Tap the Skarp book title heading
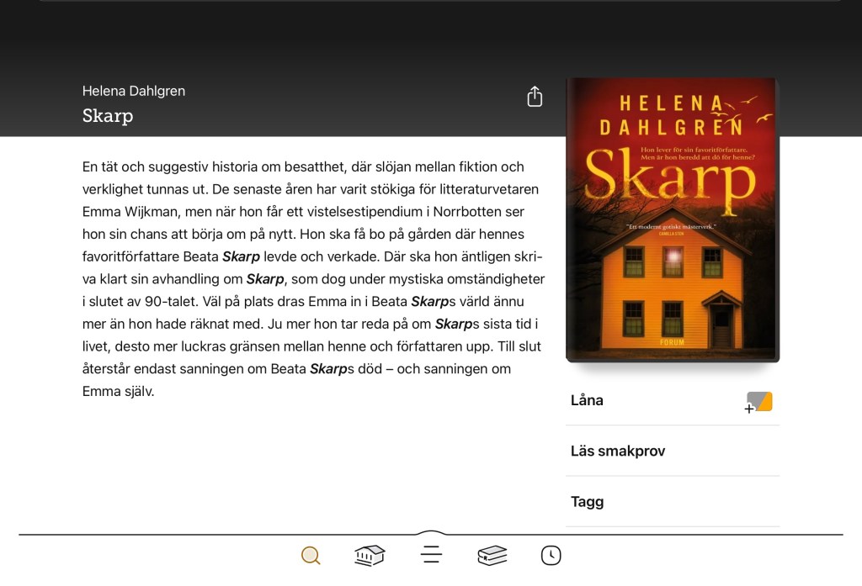The width and height of the screenshot is (862, 586). point(108,115)
